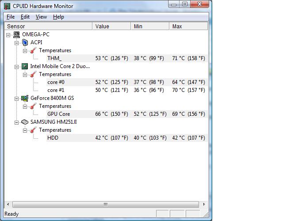
Task: Click the ACPI monitor icon
Action: point(25,42)
